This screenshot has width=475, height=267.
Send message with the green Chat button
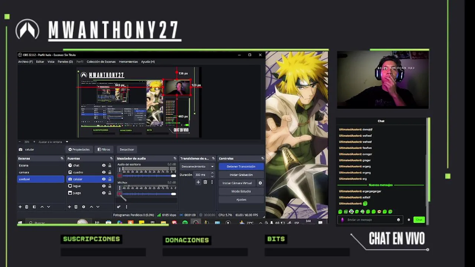pos(419,220)
